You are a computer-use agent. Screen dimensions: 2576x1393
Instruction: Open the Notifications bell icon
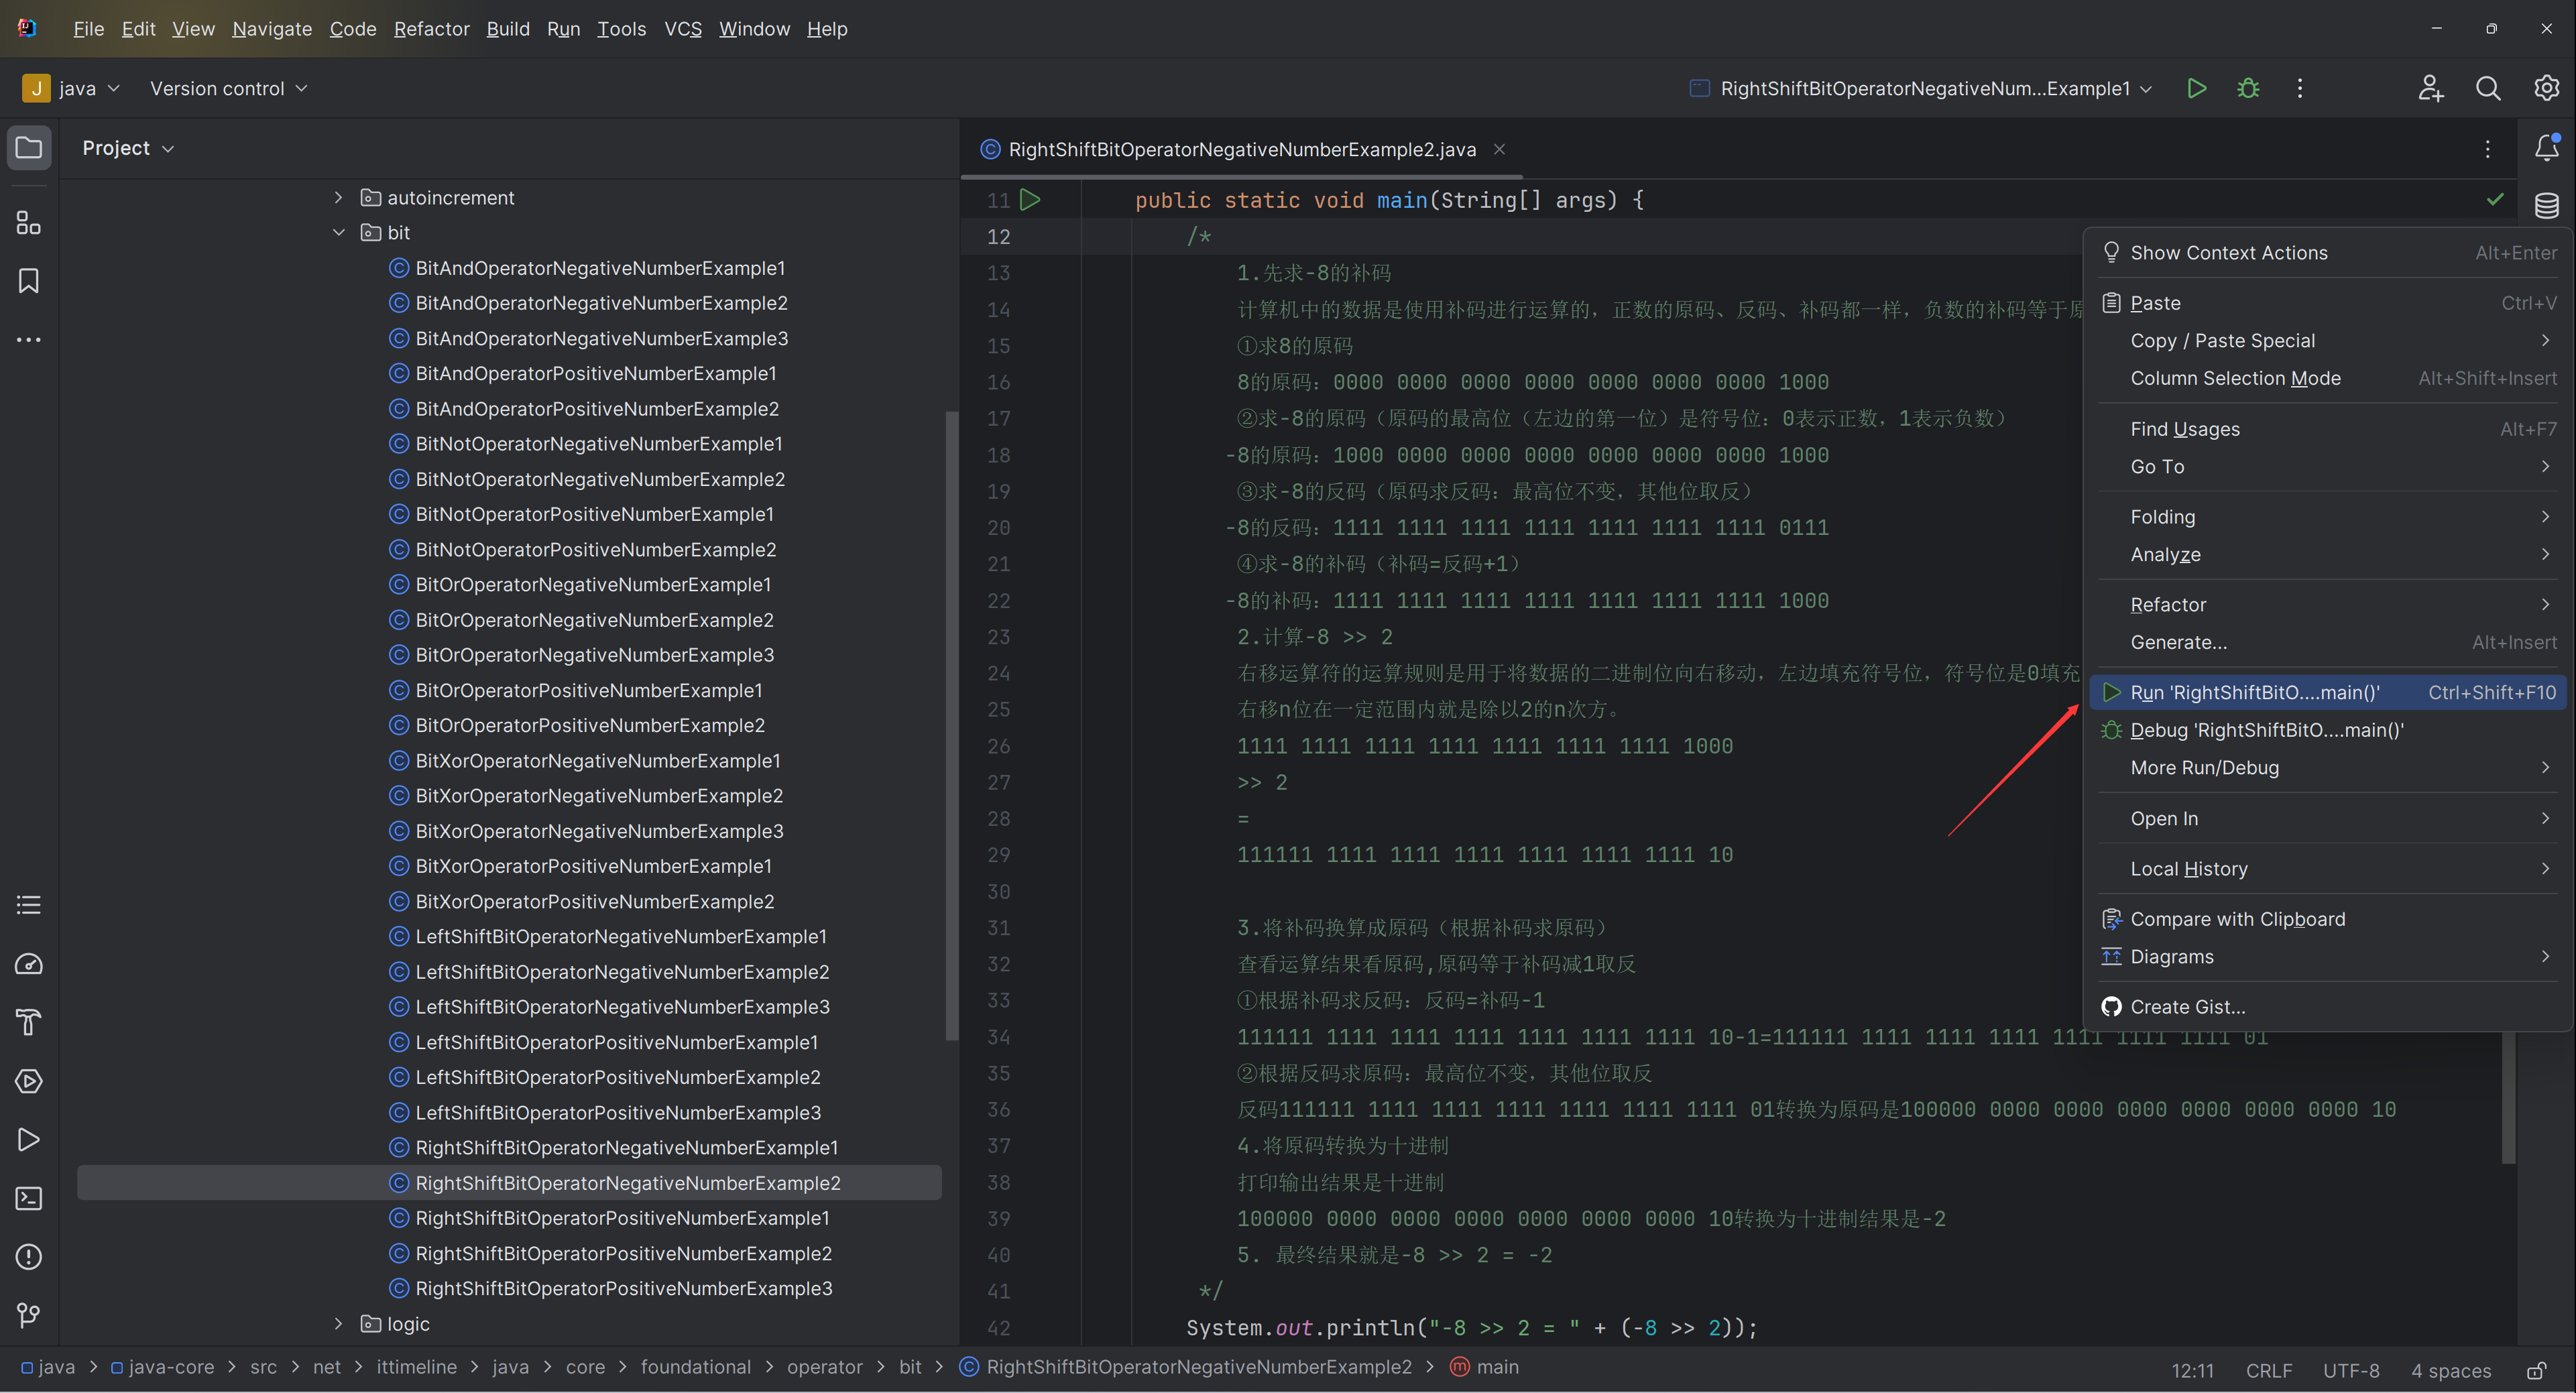pos(2546,148)
